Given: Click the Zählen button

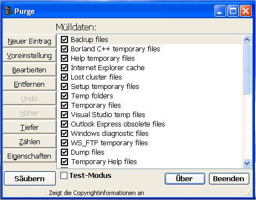Looking at the screenshot, I should pyautogui.click(x=29, y=141).
